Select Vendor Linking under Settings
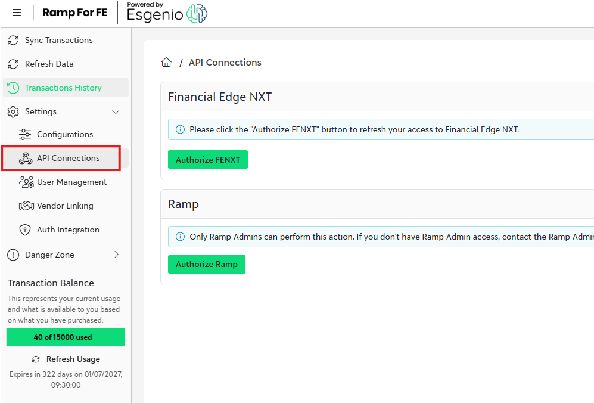This screenshot has height=403, width=594. click(66, 206)
